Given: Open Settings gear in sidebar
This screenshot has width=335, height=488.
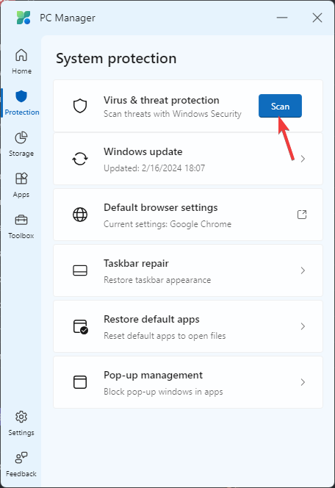Looking at the screenshot, I should tap(21, 417).
